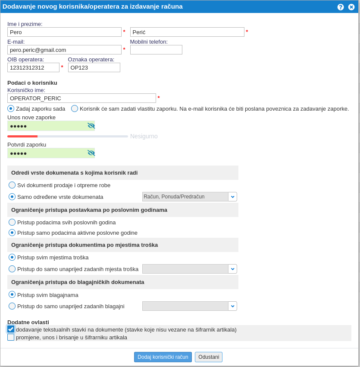This screenshot has height=367, width=360.
Task: Click 'Dodaj korisnički račun' button
Action: (x=163, y=357)
